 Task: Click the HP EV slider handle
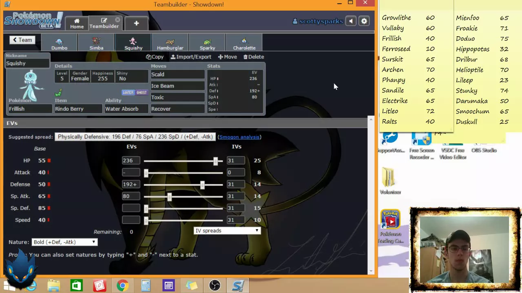(x=216, y=161)
